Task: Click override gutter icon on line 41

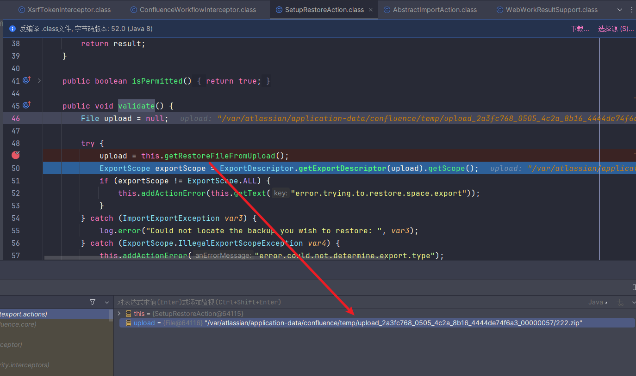Action: coord(27,80)
